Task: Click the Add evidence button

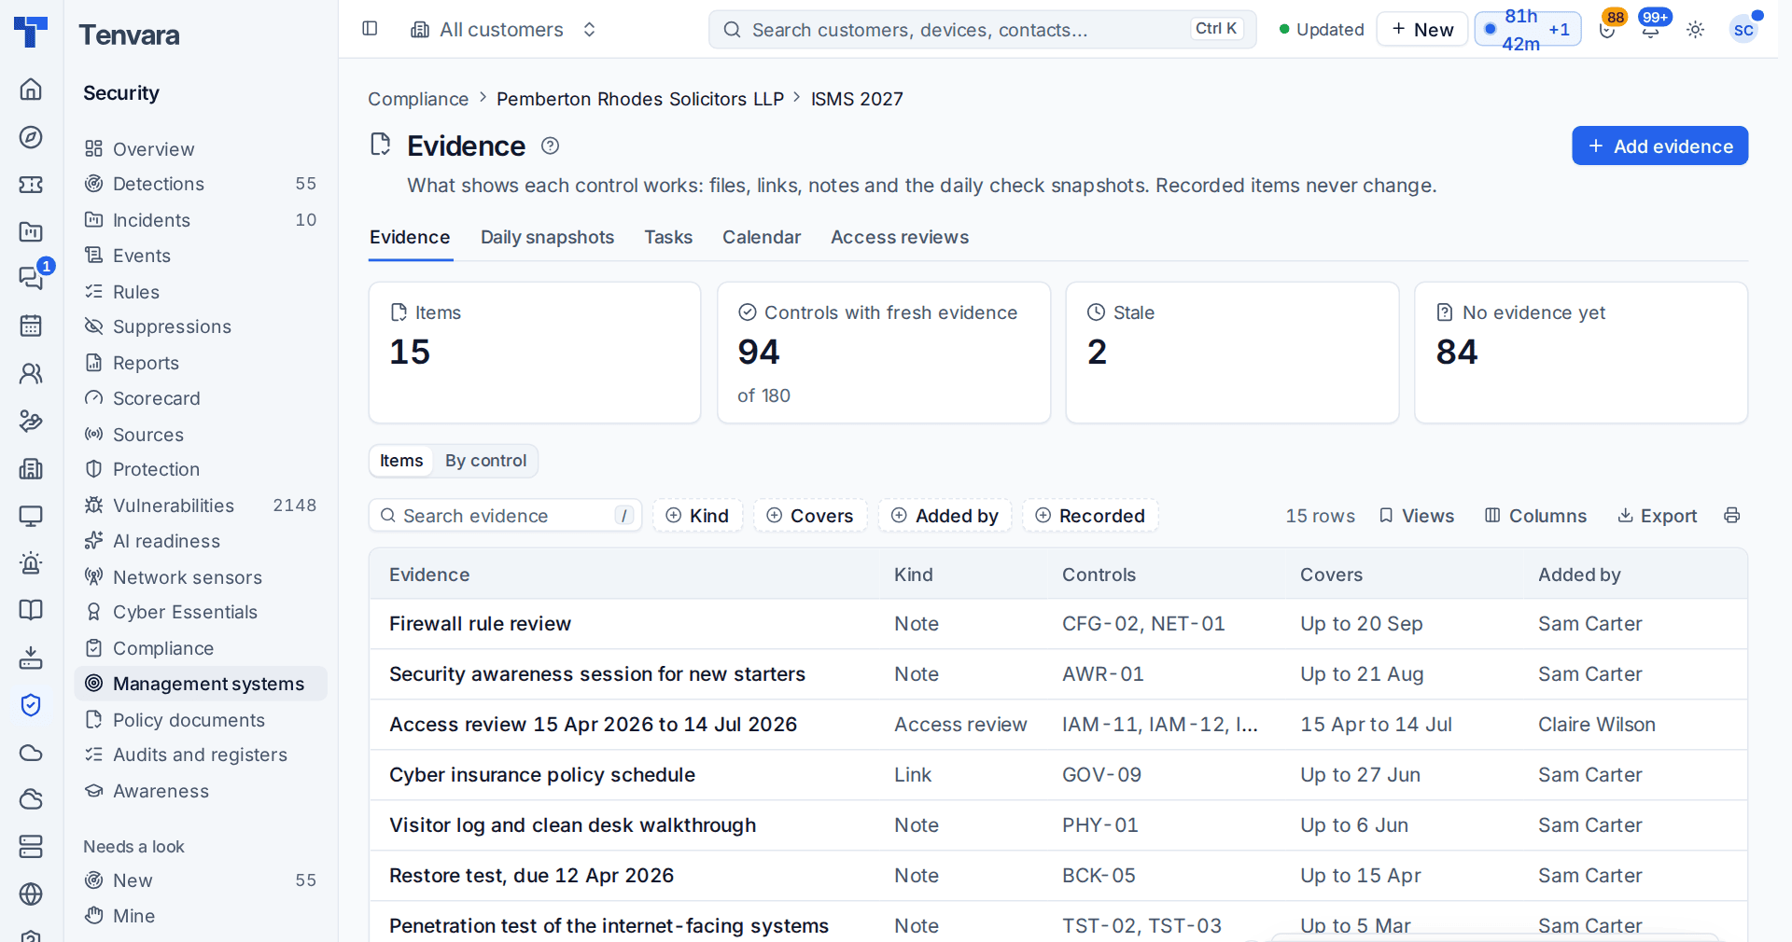Action: (x=1660, y=146)
